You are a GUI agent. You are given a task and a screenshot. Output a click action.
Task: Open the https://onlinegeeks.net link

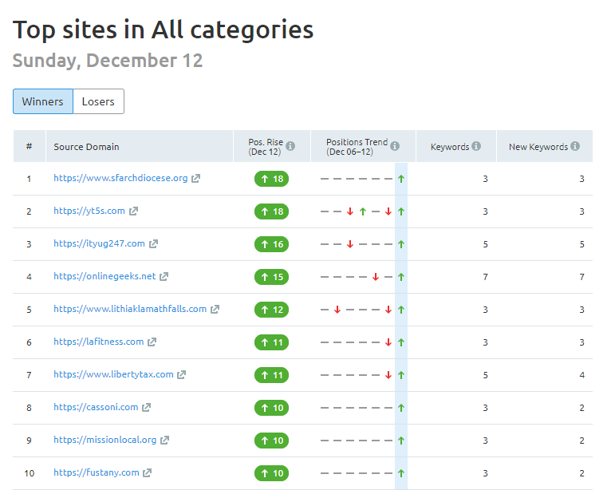click(104, 276)
